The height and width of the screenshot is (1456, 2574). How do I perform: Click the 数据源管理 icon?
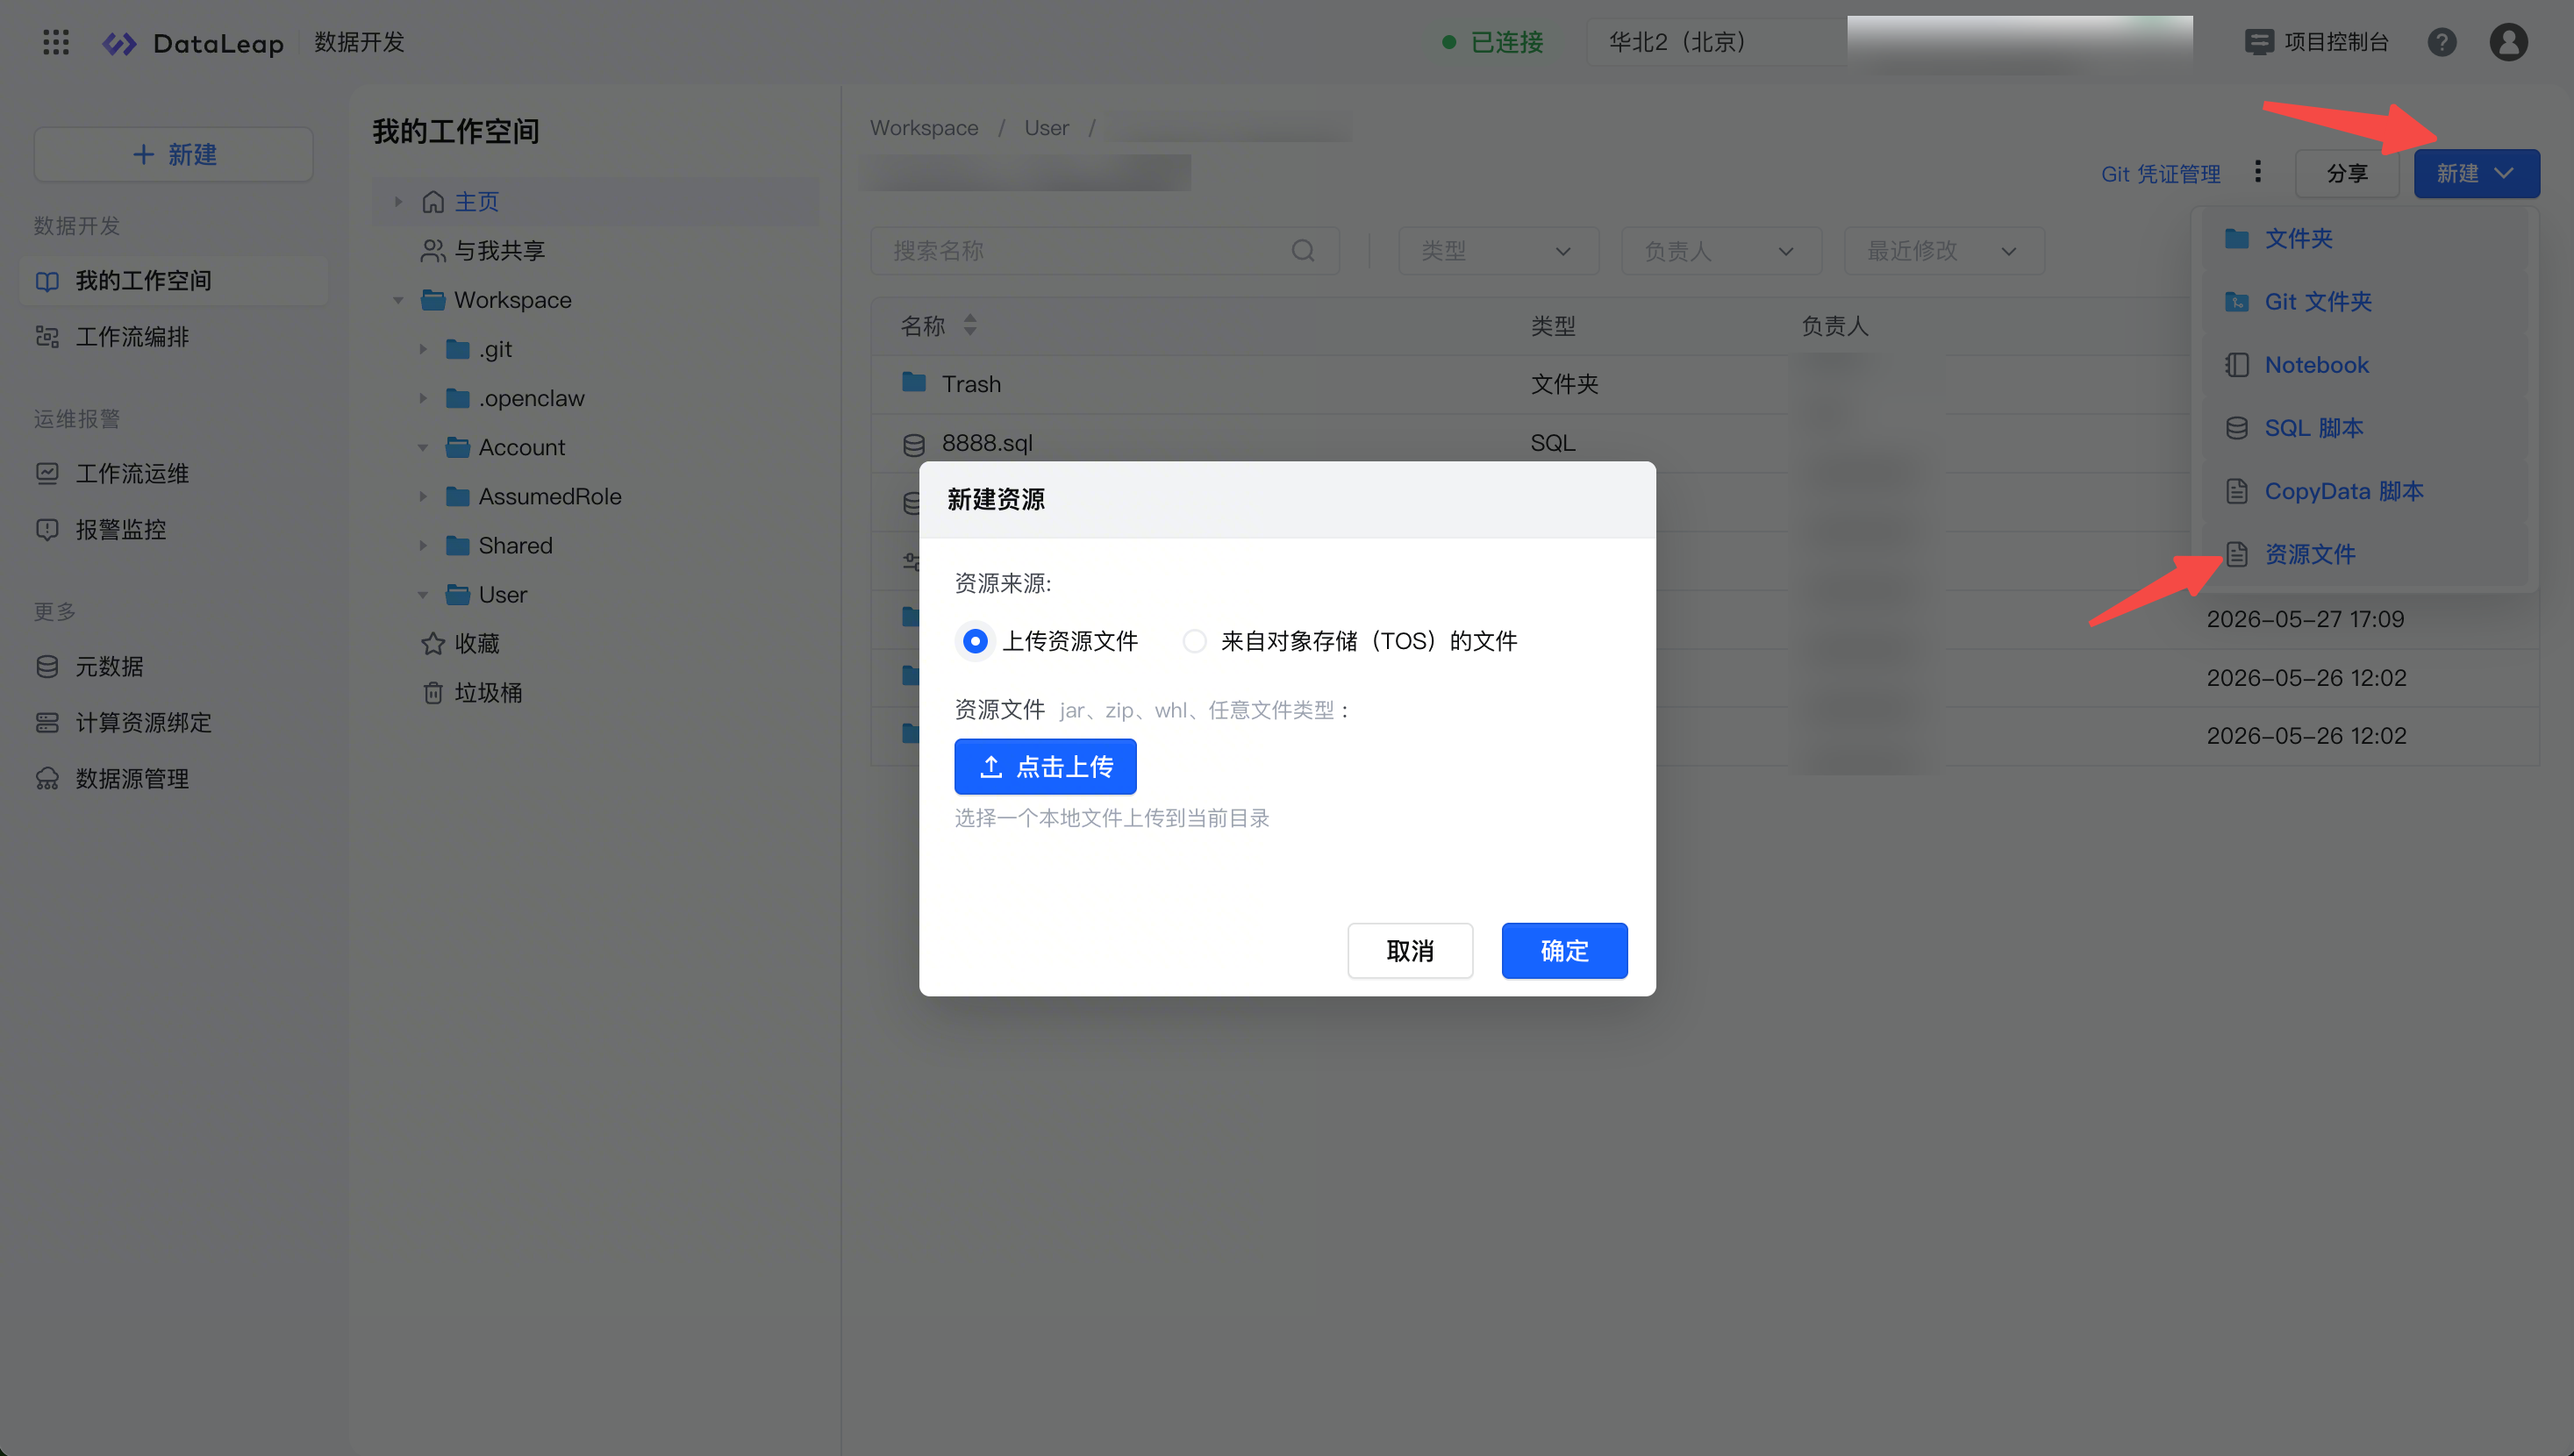tap(47, 778)
